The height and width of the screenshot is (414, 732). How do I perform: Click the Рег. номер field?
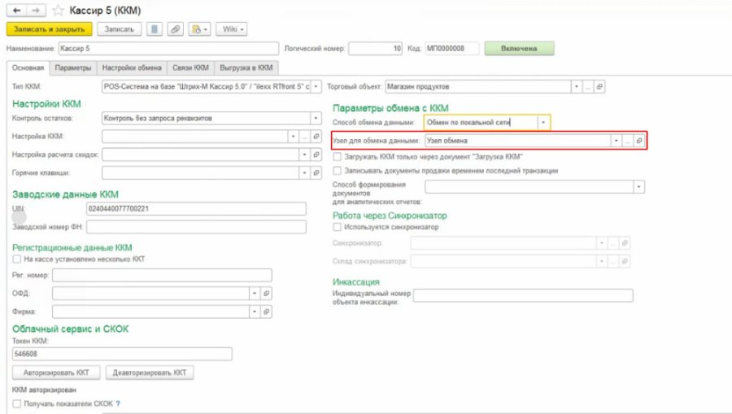point(162,275)
